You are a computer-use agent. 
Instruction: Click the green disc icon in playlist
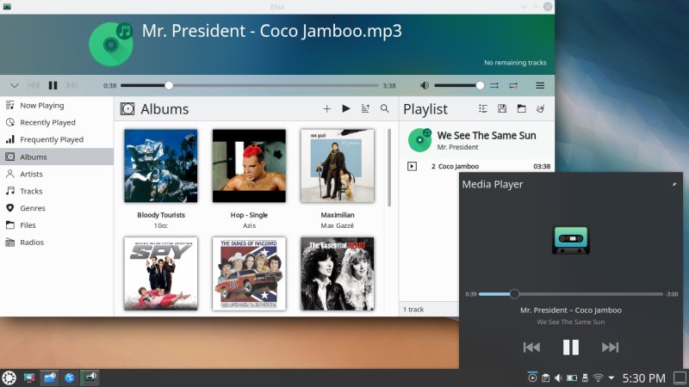click(x=419, y=140)
